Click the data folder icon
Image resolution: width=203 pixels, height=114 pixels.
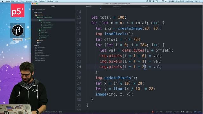click(x=40, y=20)
